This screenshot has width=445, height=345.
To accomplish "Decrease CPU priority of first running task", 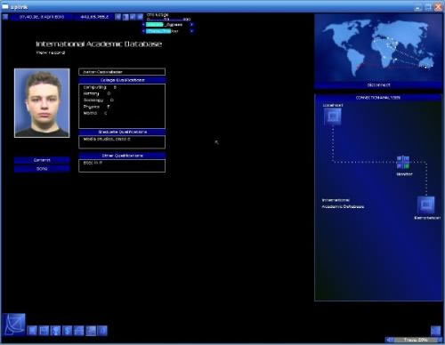I will (x=143, y=25).
